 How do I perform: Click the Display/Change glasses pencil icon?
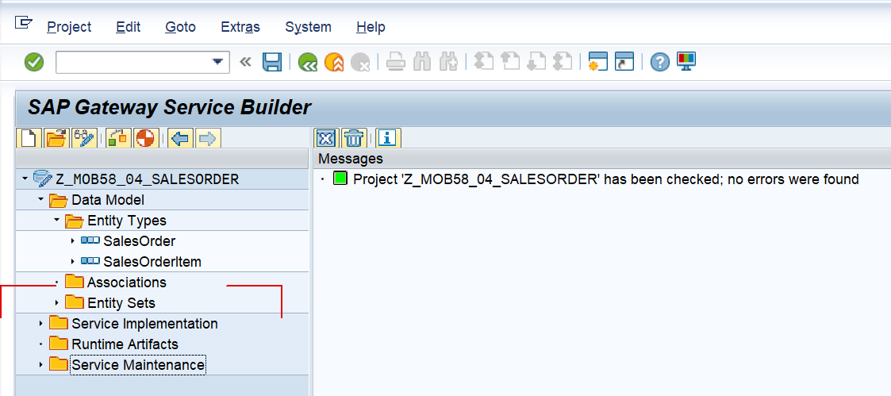(x=84, y=138)
